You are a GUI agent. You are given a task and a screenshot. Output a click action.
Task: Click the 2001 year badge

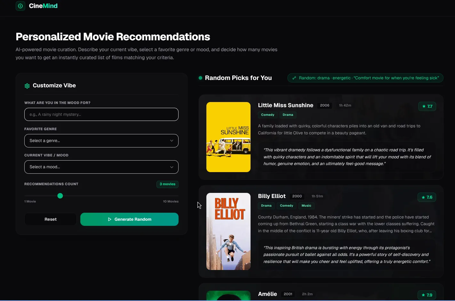click(288, 294)
